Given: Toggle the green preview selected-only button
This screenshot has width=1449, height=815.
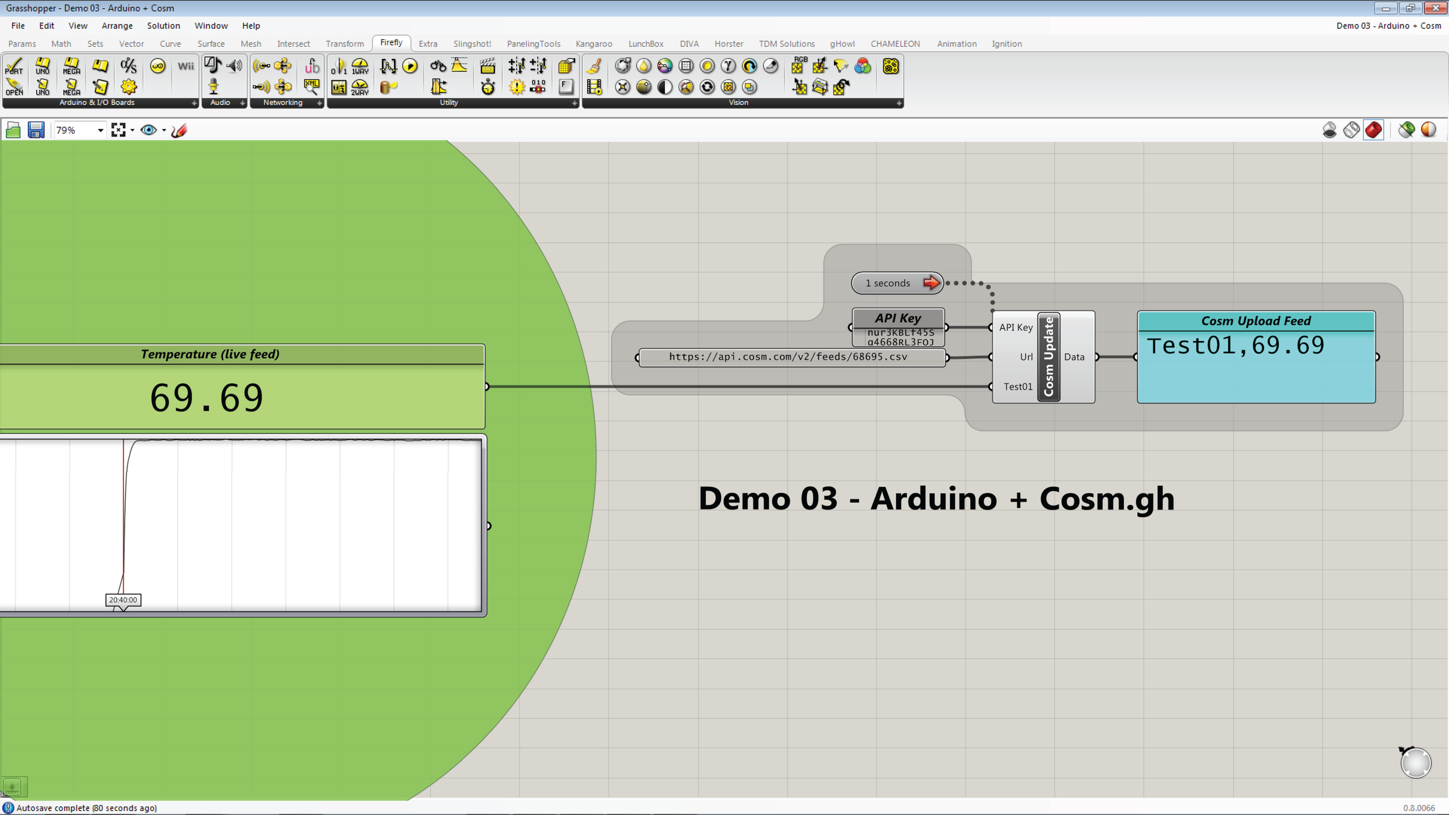Looking at the screenshot, I should [x=1407, y=130].
